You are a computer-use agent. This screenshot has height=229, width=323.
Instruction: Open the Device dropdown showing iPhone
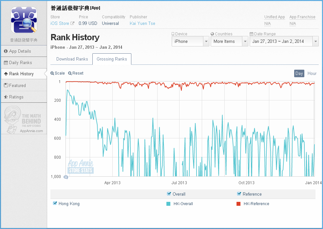[x=190, y=41]
